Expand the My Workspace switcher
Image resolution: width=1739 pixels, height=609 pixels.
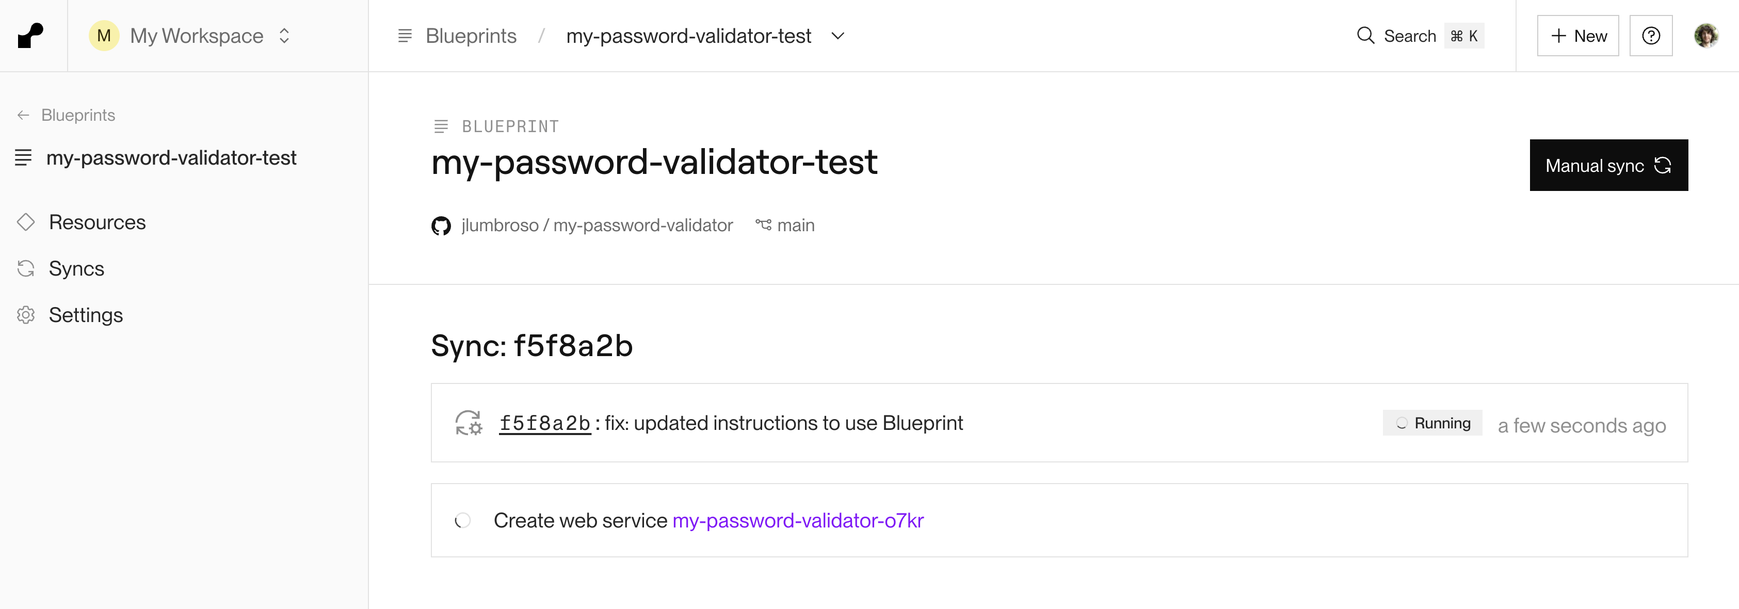284,36
